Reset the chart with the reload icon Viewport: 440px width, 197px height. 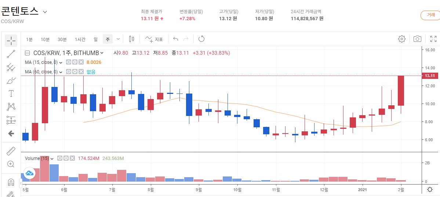[201, 39]
